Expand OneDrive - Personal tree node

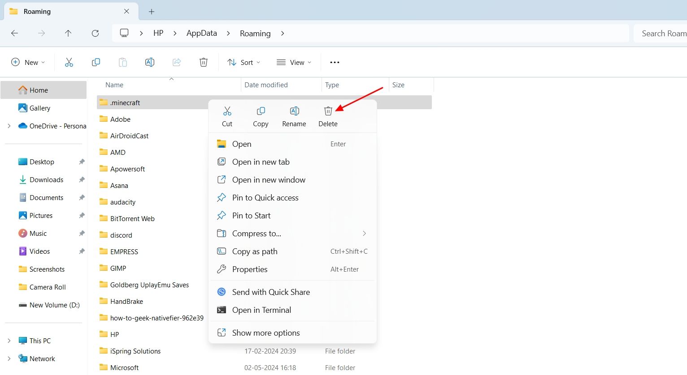click(x=9, y=126)
